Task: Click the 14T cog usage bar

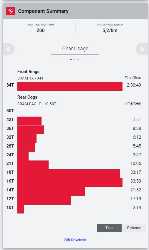Action: [51, 191]
